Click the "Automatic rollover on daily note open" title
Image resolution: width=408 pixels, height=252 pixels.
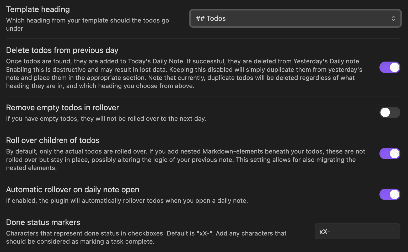pos(73,190)
